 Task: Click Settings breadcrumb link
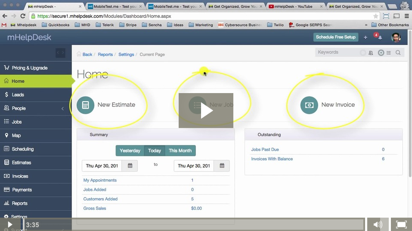[126, 54]
